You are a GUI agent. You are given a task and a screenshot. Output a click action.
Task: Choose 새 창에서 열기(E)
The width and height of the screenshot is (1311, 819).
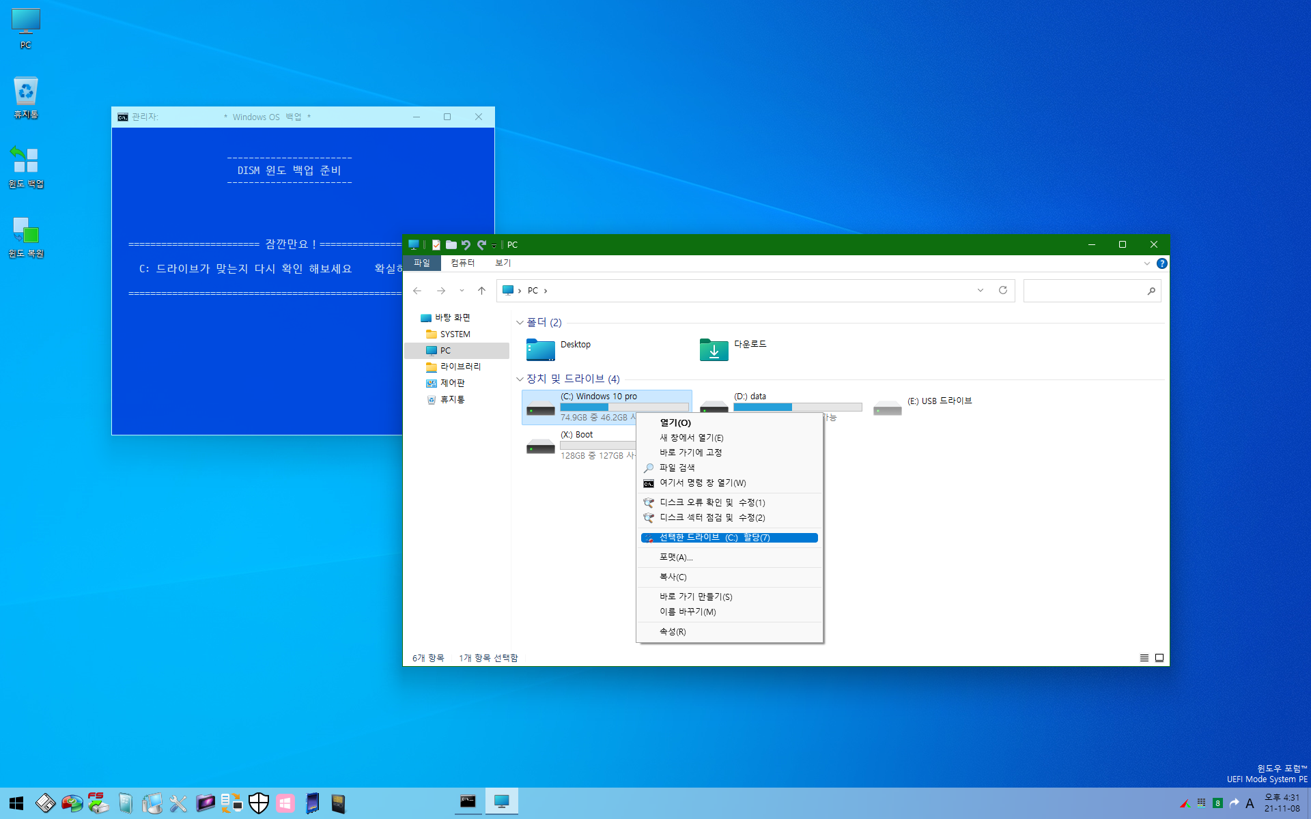click(729, 438)
